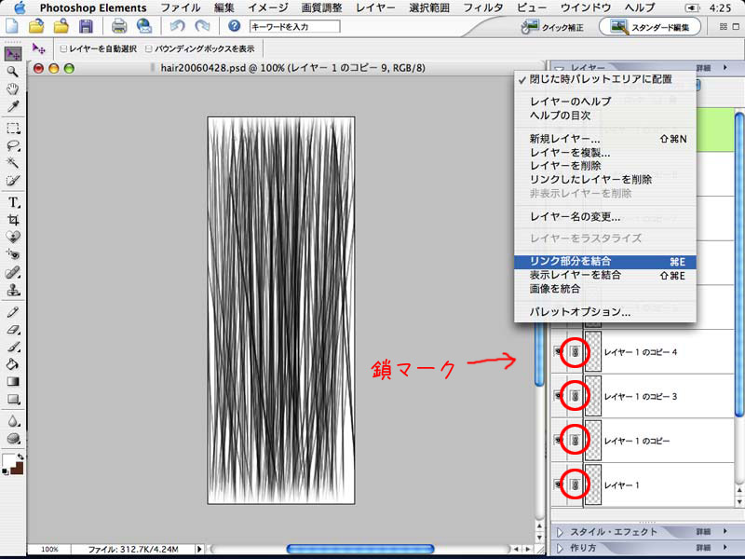Expand the スタイル・エフェクト palette
Screen dimensions: 745x559
(x=561, y=532)
